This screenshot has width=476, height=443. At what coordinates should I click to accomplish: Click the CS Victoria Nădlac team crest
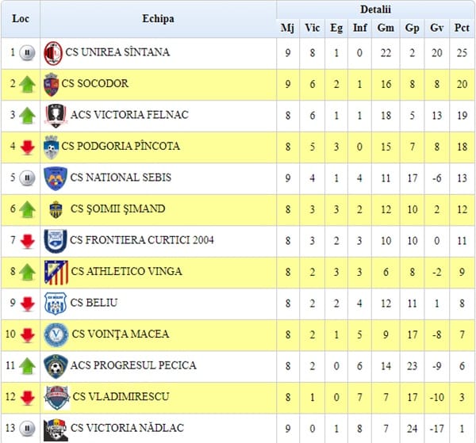(x=56, y=430)
